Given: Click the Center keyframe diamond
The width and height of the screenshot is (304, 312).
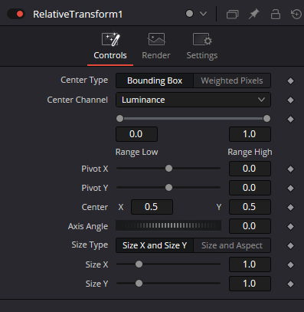Looking at the screenshot, I should pyautogui.click(x=290, y=208).
